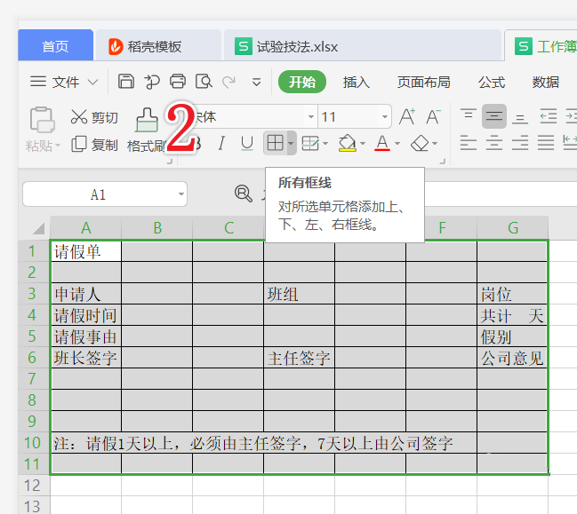
Task: Click the Increase Font Size icon
Action: [407, 117]
